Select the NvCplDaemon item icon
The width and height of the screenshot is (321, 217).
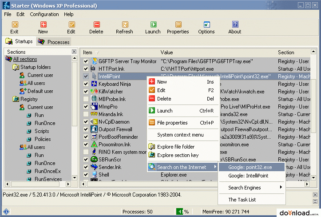coord(94,121)
